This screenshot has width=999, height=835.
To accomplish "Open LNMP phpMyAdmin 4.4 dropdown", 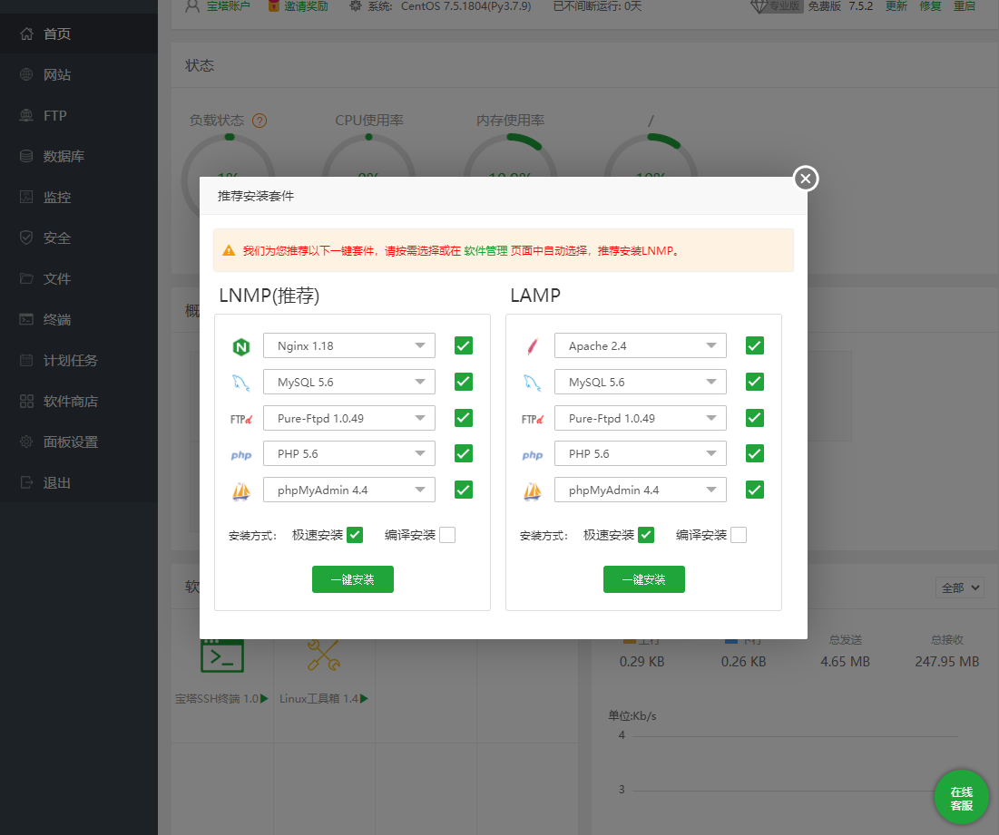I will tap(349, 490).
